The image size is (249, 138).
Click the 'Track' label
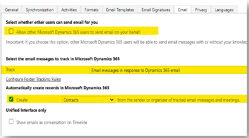point(10,70)
